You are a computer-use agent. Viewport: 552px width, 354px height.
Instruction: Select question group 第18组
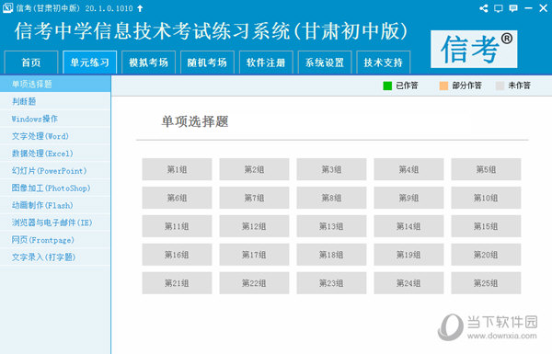tap(331, 255)
